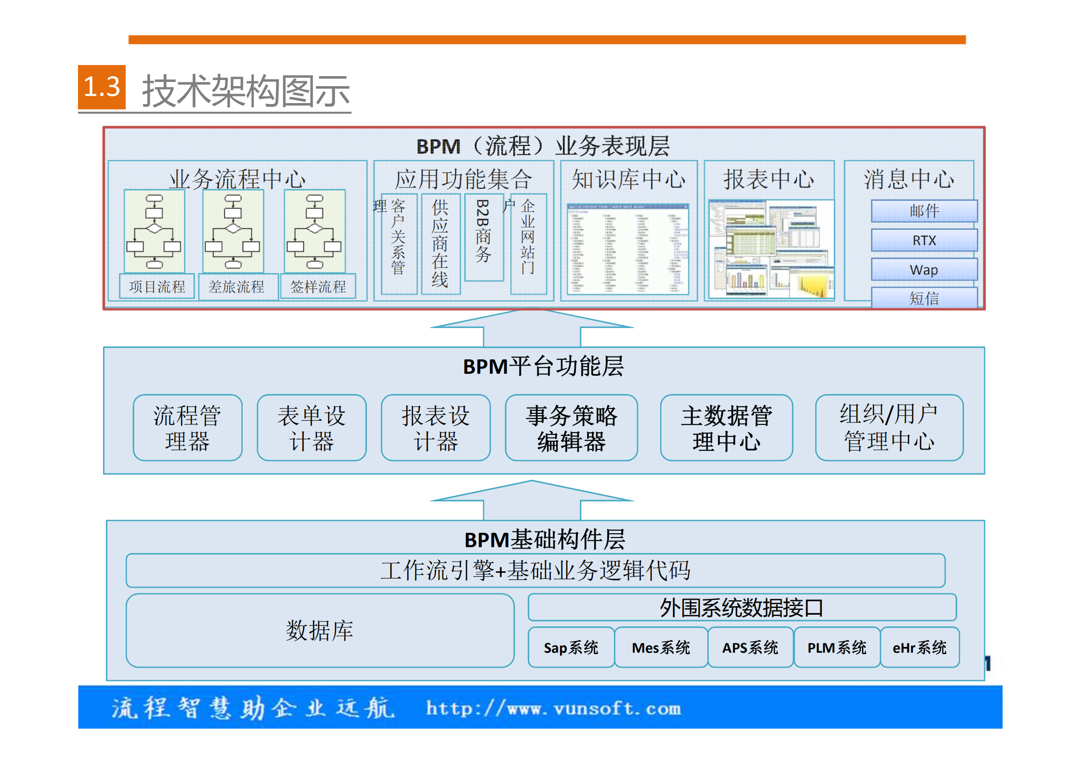
Task: Expand the 应用功能集合 section
Action: (464, 179)
